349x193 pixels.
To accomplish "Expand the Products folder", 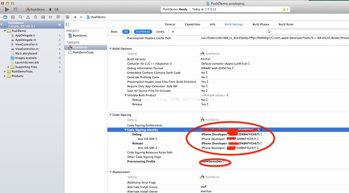I will pos(5,76).
